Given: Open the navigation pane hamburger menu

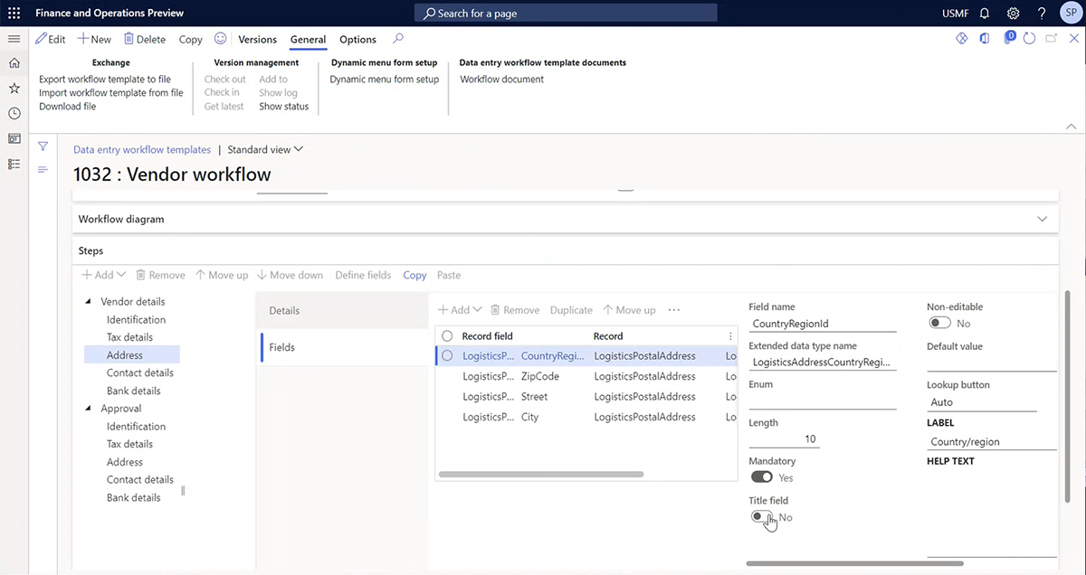Looking at the screenshot, I should point(14,39).
